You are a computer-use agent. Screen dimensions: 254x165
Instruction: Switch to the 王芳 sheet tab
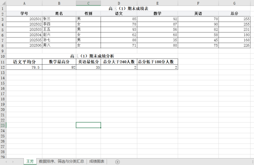coord(30,161)
